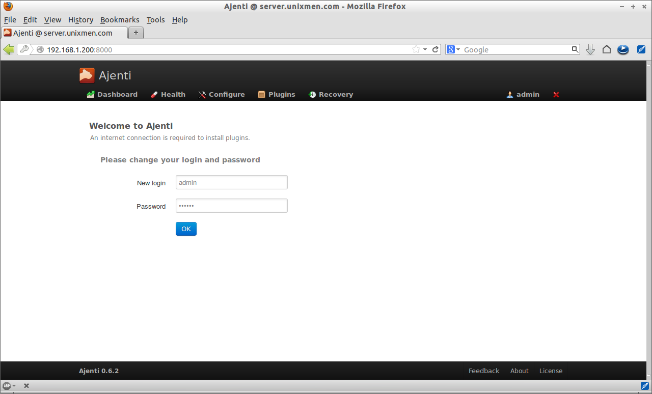Open the License link in footer
The height and width of the screenshot is (394, 652).
[x=551, y=371]
